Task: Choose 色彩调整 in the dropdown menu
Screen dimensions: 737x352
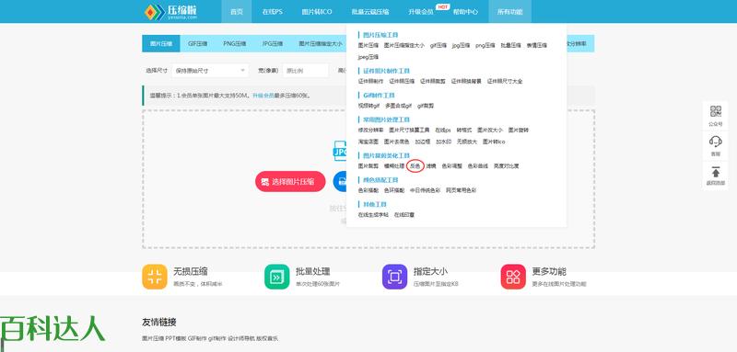Action: coord(452,166)
